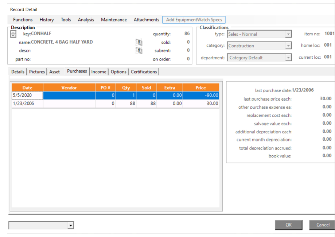335x237 pixels.
Task: Open the Functions menu
Action: (23, 20)
